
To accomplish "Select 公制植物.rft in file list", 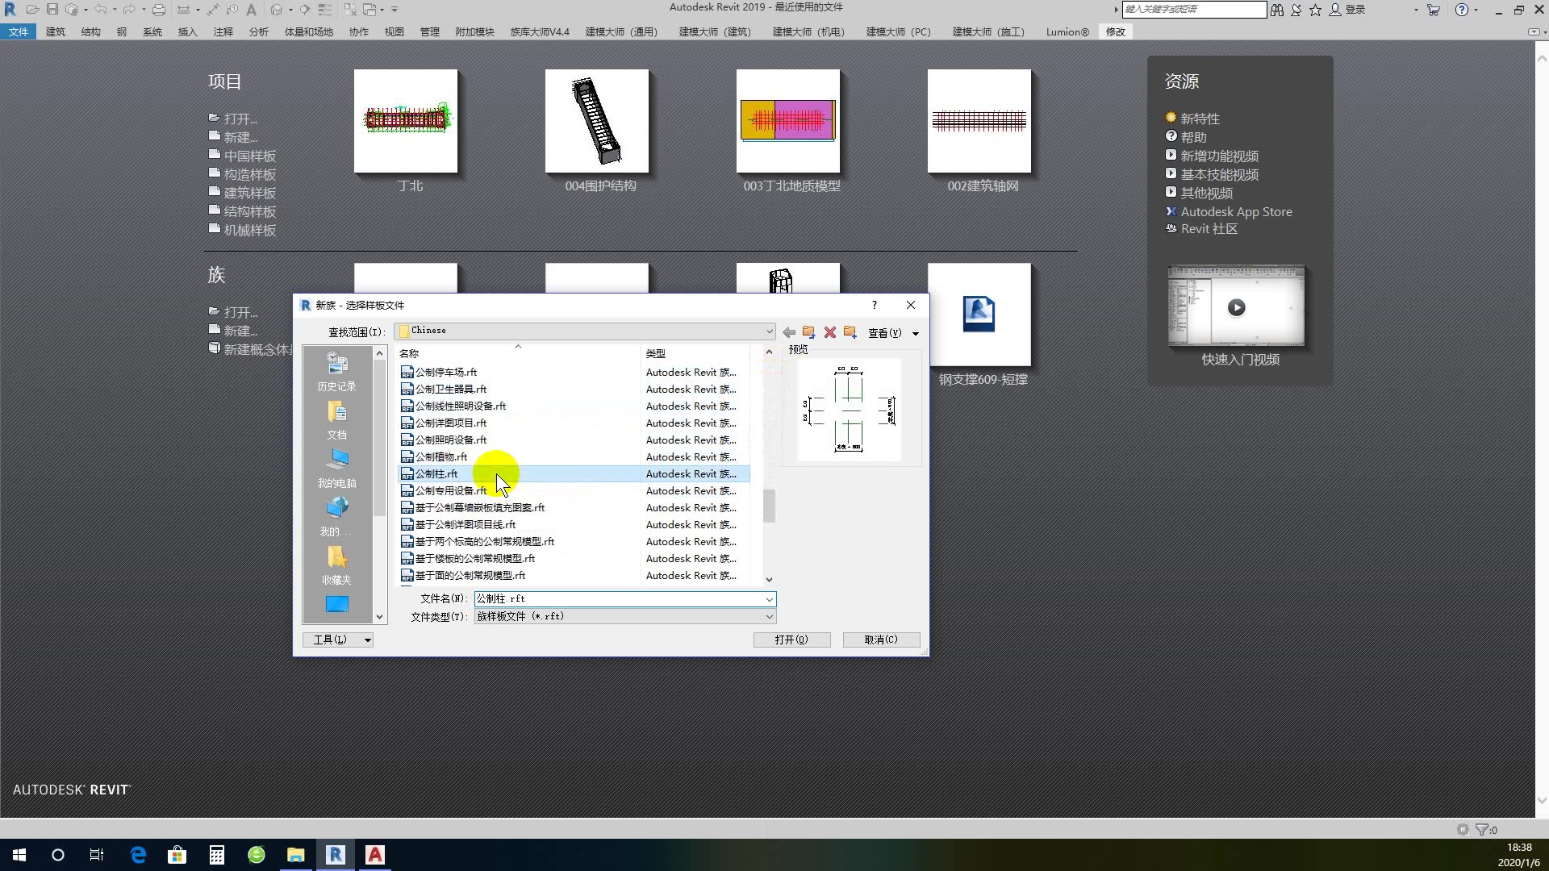I will click(x=574, y=456).
